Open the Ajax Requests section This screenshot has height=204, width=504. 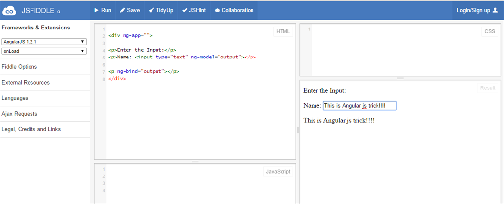coord(20,114)
